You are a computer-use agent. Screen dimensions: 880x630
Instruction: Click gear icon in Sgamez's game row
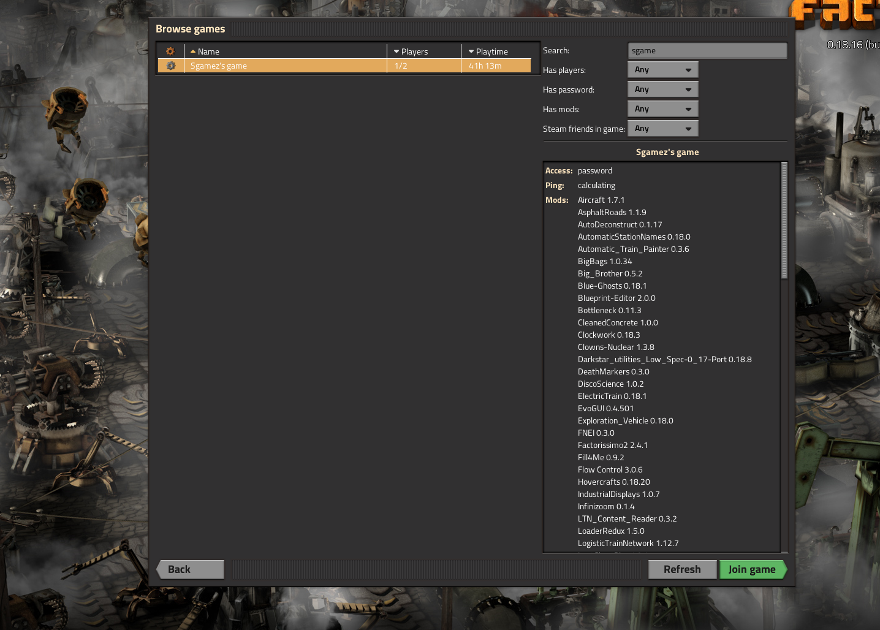pos(171,66)
